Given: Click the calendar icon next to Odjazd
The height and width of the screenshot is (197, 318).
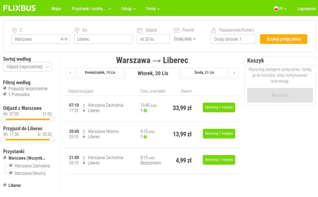Looking at the screenshot, I should coord(140,30).
